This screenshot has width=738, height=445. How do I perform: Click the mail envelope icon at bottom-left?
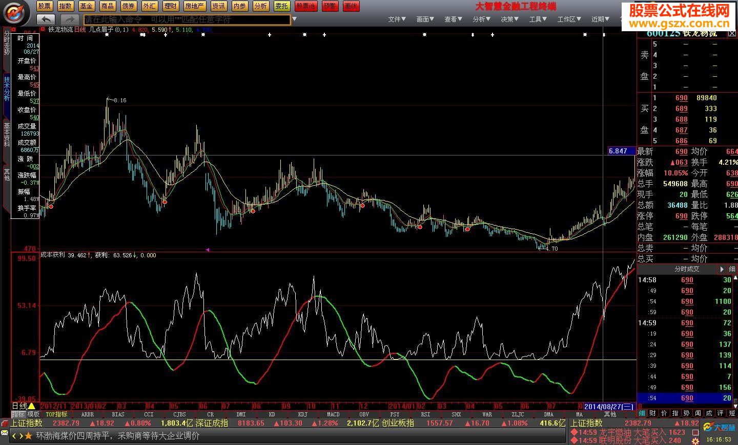5,435
